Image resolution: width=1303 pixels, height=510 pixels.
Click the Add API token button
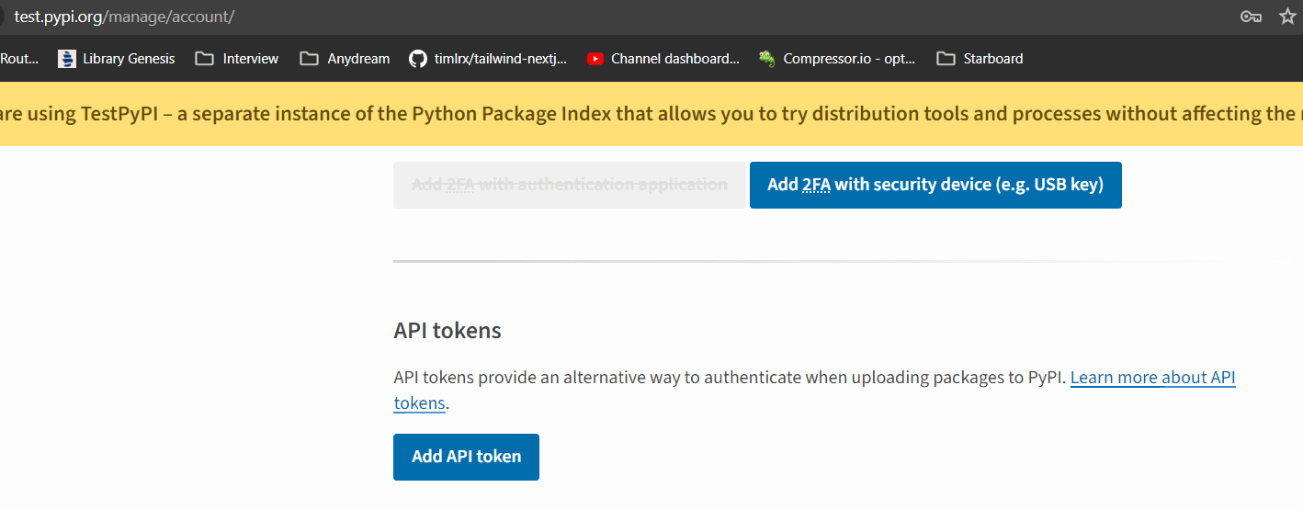click(x=466, y=457)
